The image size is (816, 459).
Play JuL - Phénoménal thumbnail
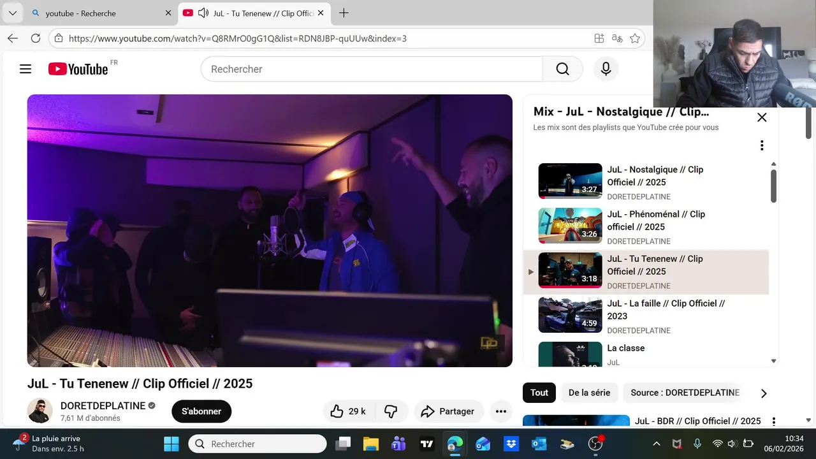[x=570, y=226]
